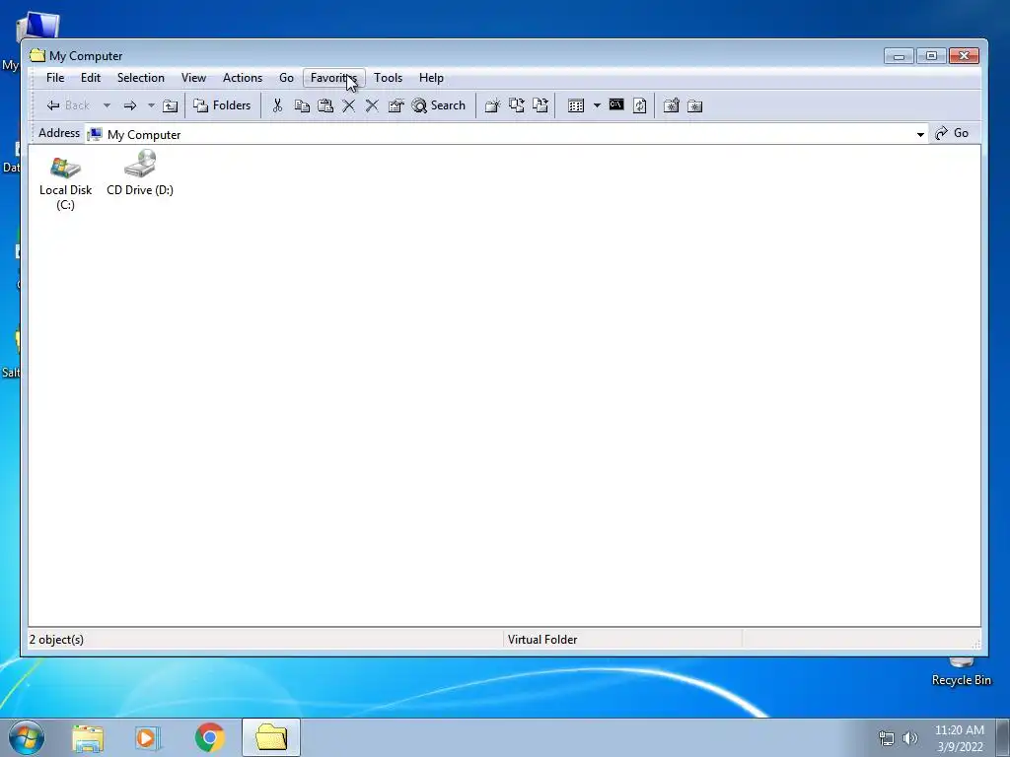Open the View menu
This screenshot has width=1010, height=757.
pos(194,78)
